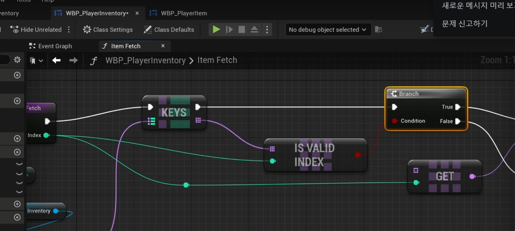The image size is (515, 231).
Task: Click the Branch Condition pin
Action: click(x=395, y=121)
